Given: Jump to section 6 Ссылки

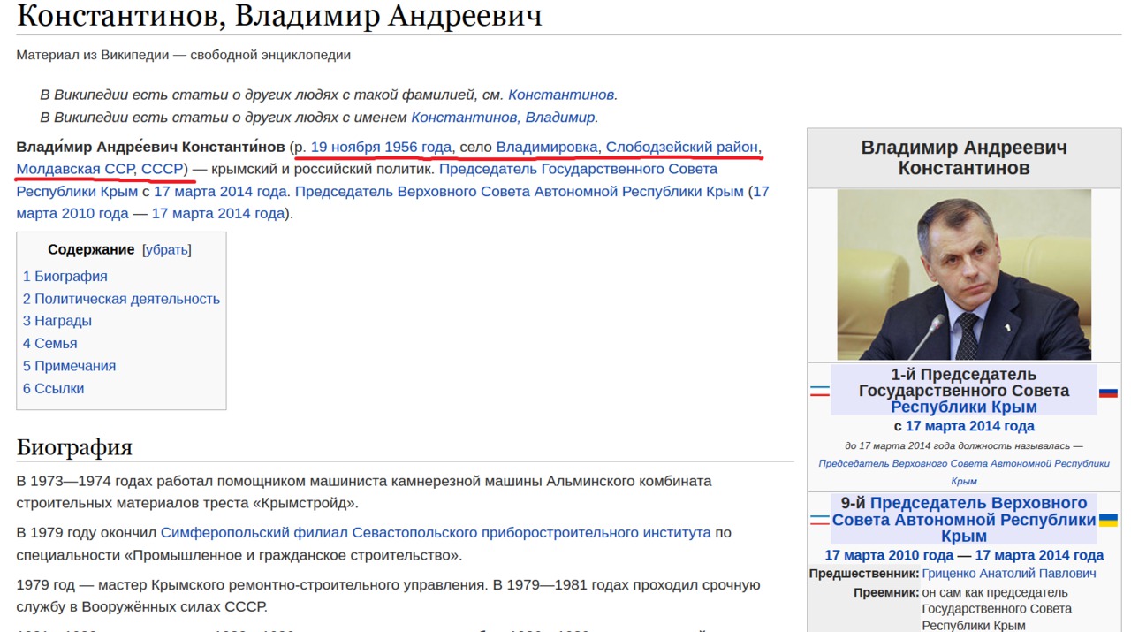Looking at the screenshot, I should tap(54, 388).
